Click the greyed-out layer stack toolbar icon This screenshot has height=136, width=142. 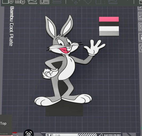(57, 2)
